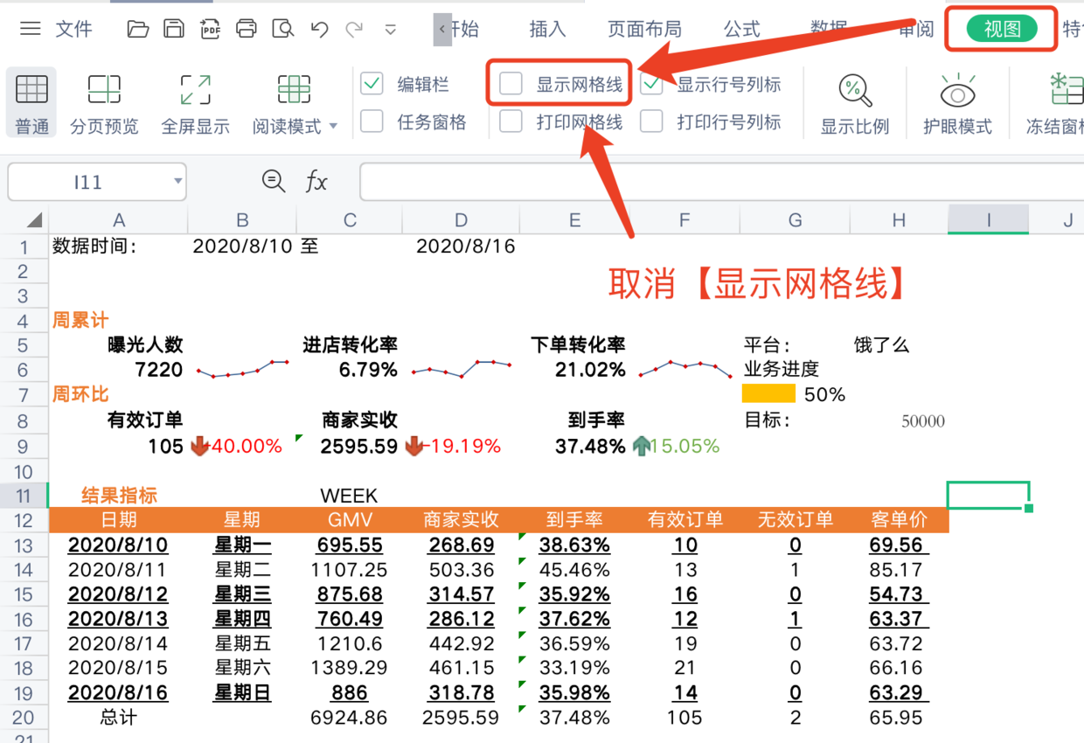Viewport: 1084px width, 743px height.
Task: Enter full screen display (全屏显示)
Action: point(195,103)
